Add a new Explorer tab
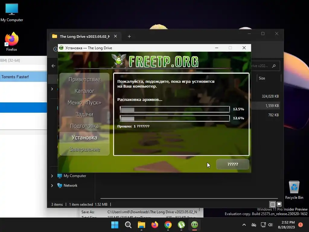This screenshot has width=309, height=232. [129, 37]
